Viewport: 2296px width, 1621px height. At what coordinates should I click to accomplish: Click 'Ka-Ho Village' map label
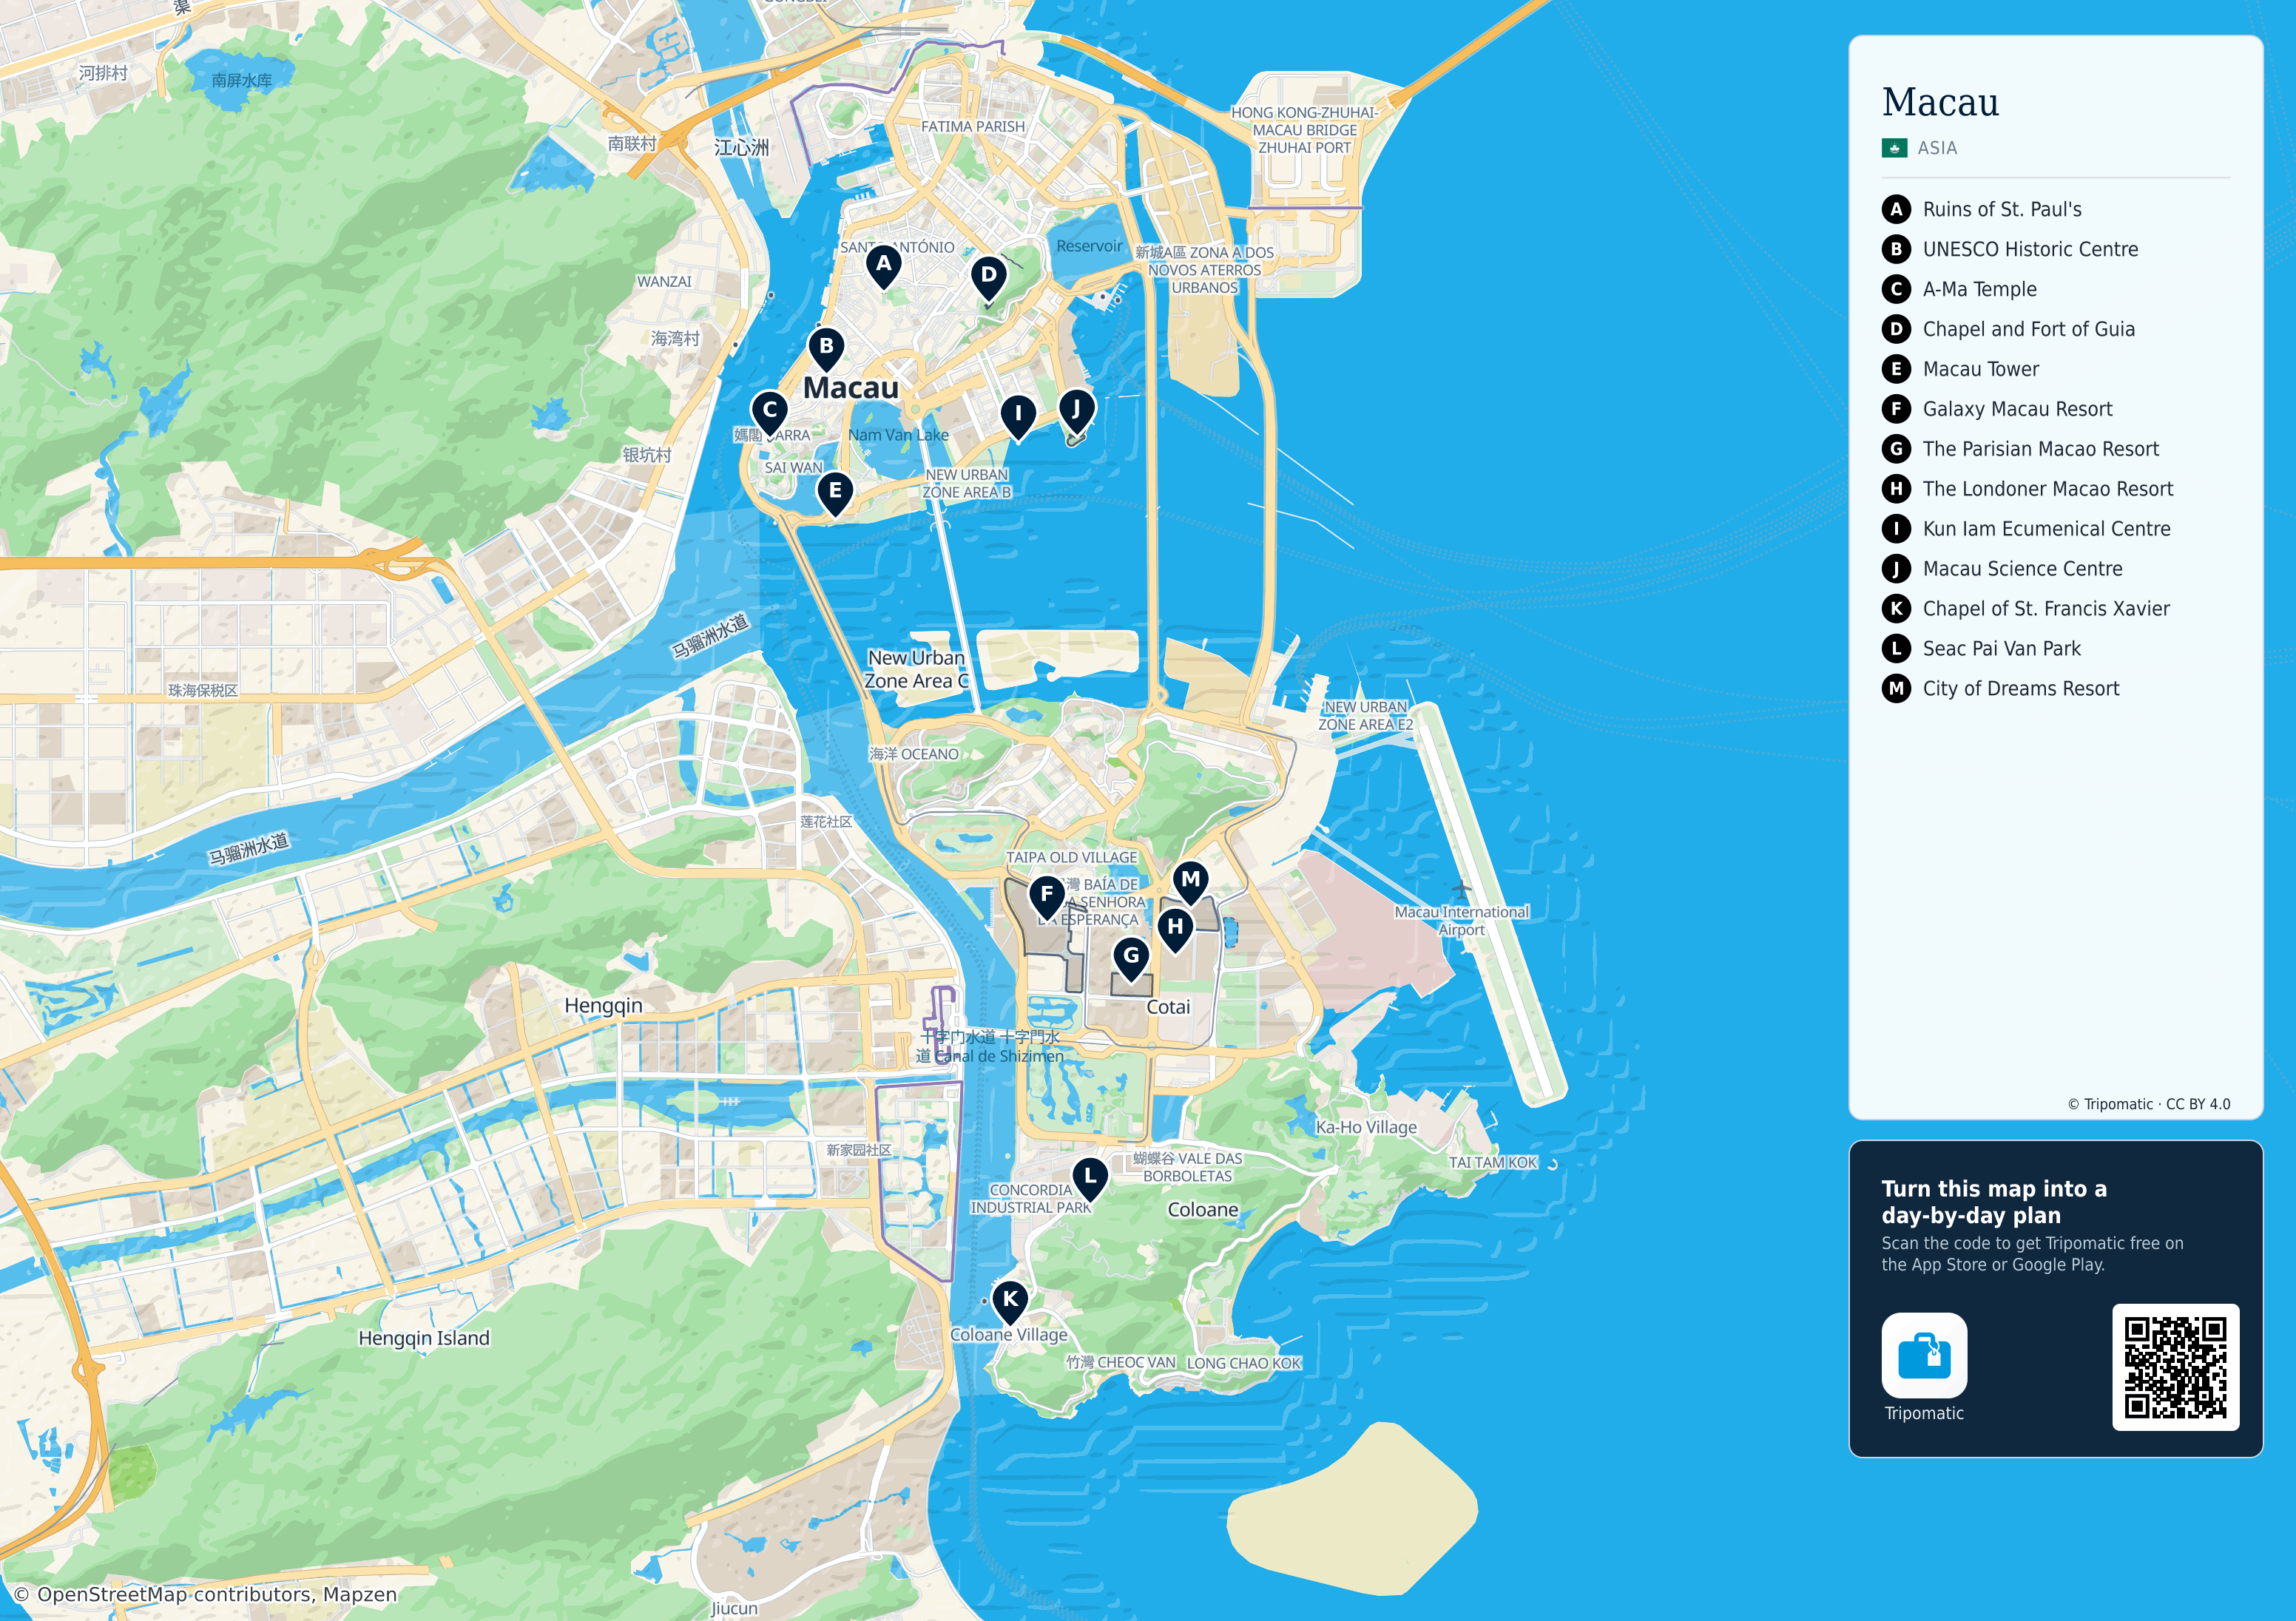click(x=1366, y=1127)
